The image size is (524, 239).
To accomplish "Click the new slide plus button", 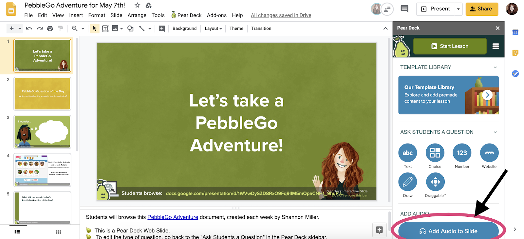I will coord(11,29).
